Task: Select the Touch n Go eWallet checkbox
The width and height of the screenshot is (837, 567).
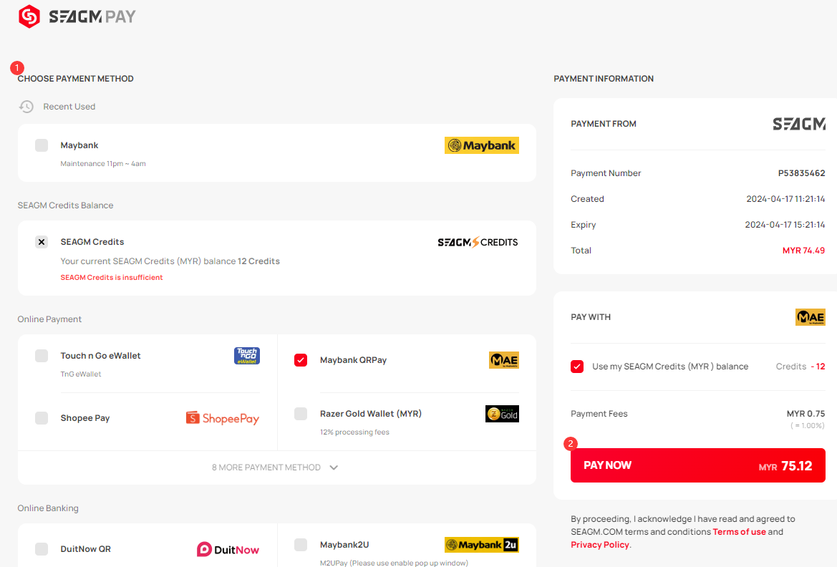Action: pos(42,356)
